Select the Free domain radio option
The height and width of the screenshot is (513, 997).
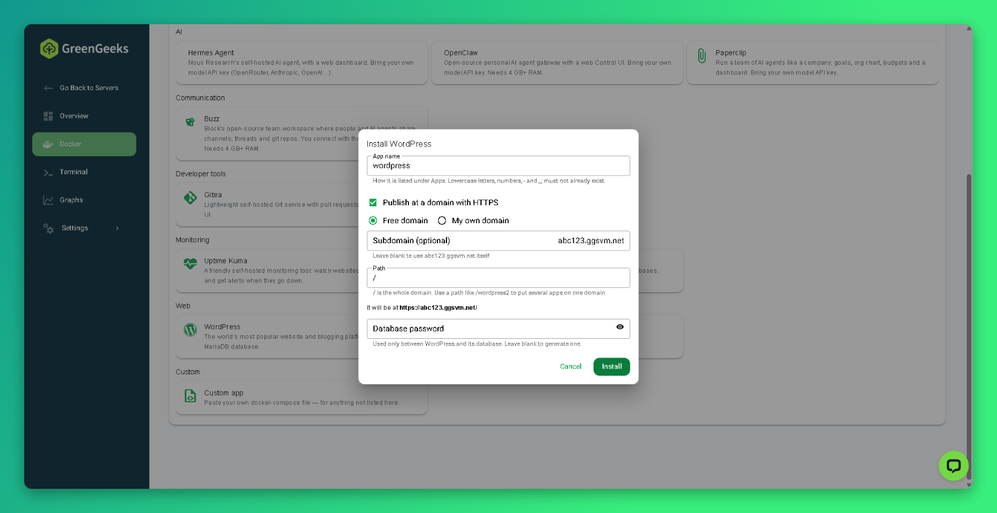point(373,221)
